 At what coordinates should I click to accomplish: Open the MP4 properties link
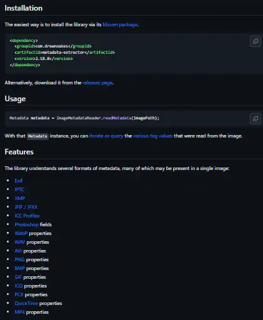(19, 312)
